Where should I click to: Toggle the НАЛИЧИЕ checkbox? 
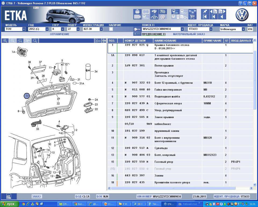coord(111,29)
